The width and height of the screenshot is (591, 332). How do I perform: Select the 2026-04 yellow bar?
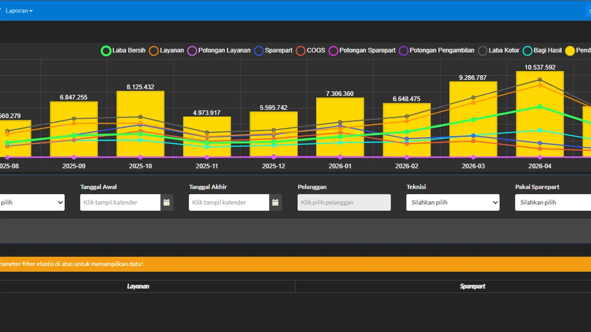click(x=540, y=114)
